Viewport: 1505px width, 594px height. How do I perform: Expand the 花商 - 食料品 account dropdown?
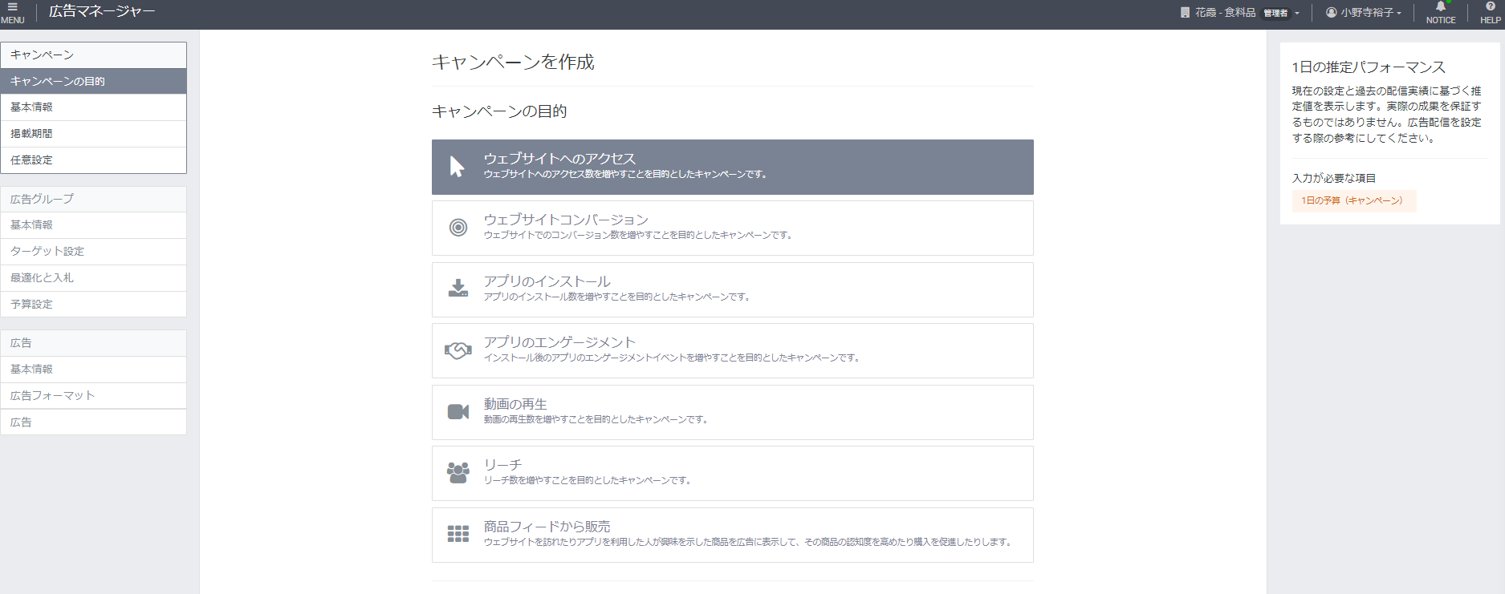(1239, 13)
